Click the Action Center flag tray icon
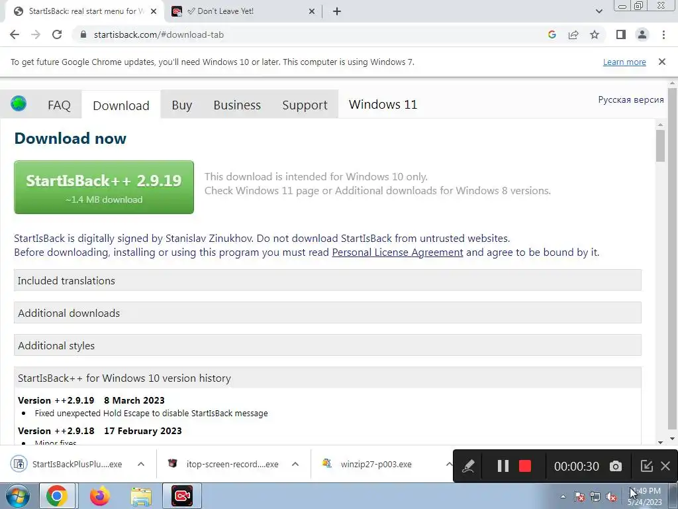This screenshot has width=678, height=509. tap(579, 496)
